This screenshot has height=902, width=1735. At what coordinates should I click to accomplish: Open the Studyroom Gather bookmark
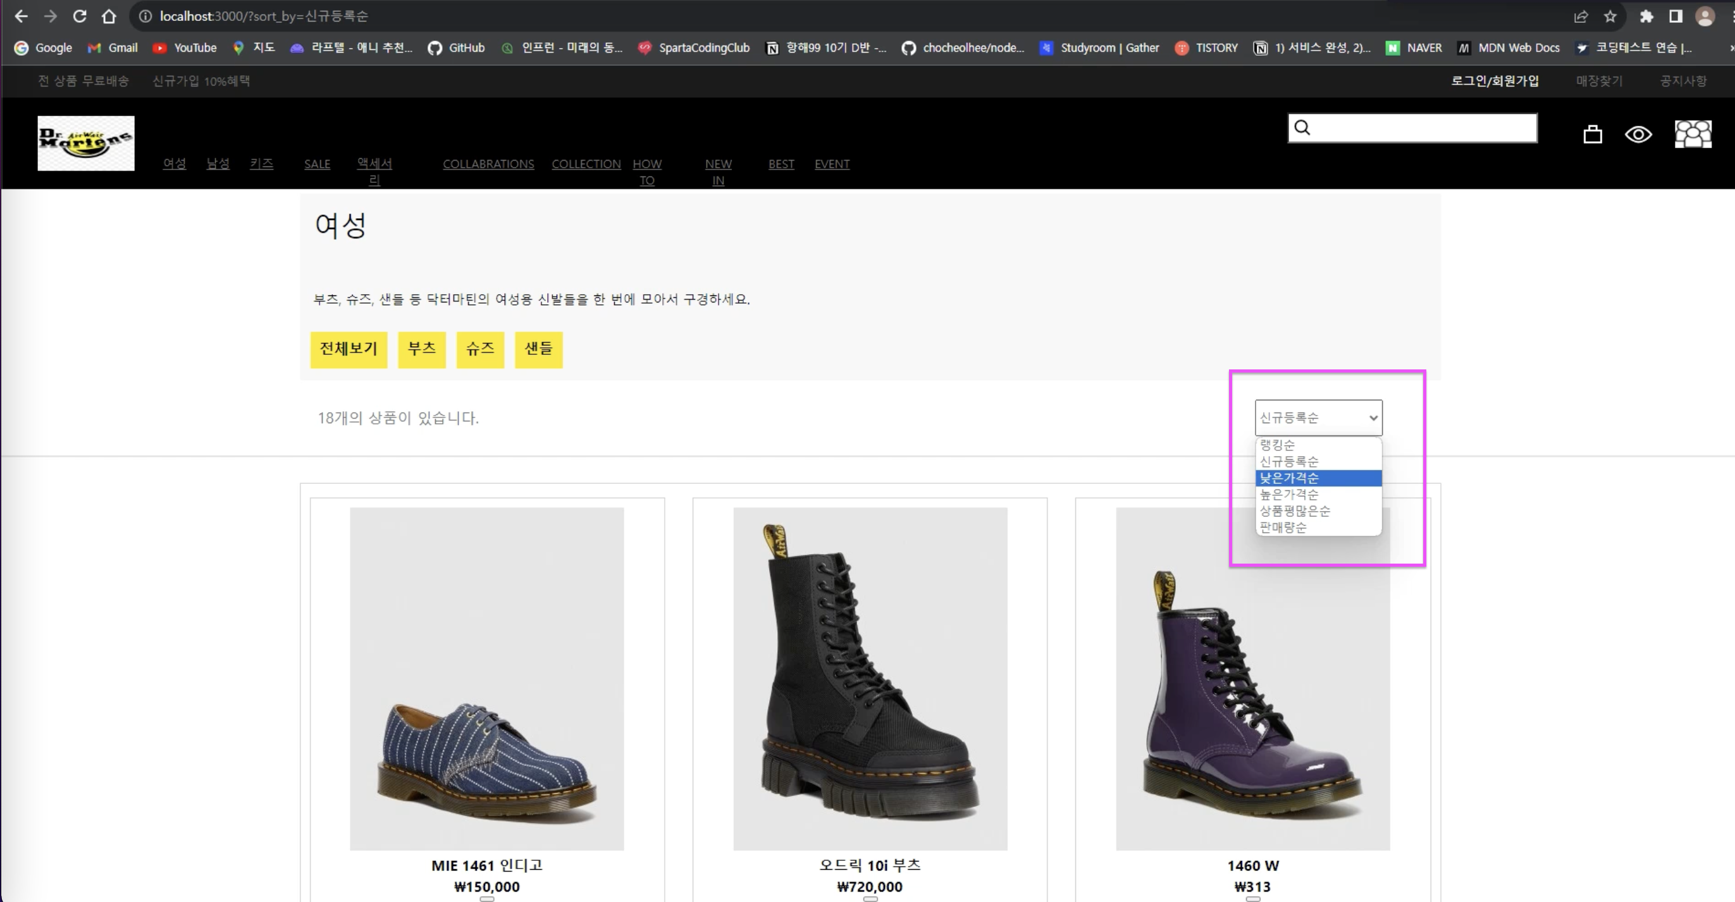(1099, 48)
